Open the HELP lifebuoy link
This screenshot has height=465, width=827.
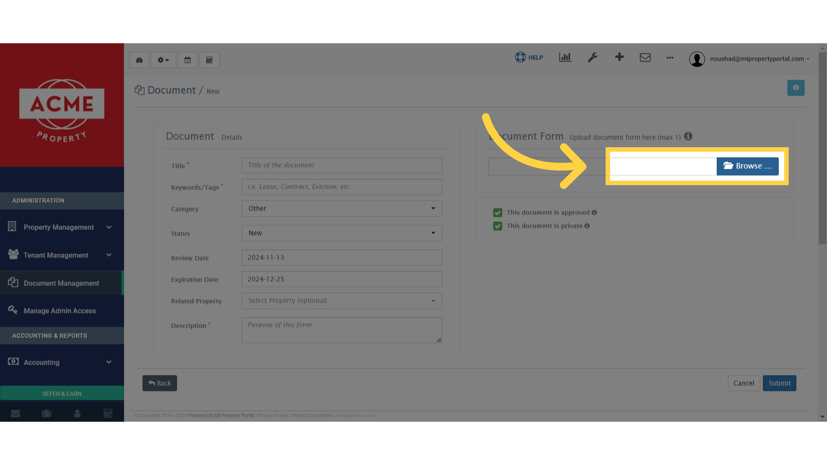tap(529, 57)
